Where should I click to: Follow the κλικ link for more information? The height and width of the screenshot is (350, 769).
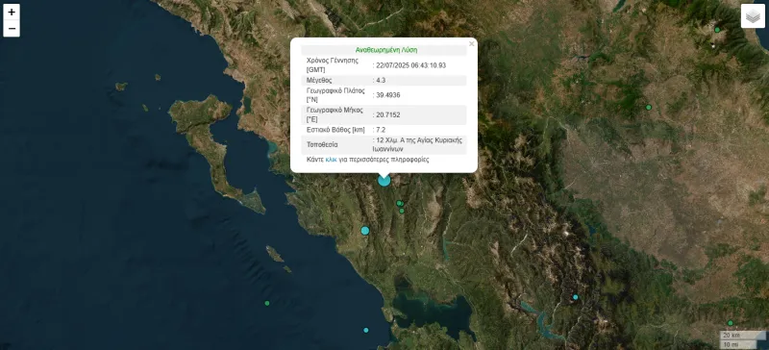tap(331, 160)
